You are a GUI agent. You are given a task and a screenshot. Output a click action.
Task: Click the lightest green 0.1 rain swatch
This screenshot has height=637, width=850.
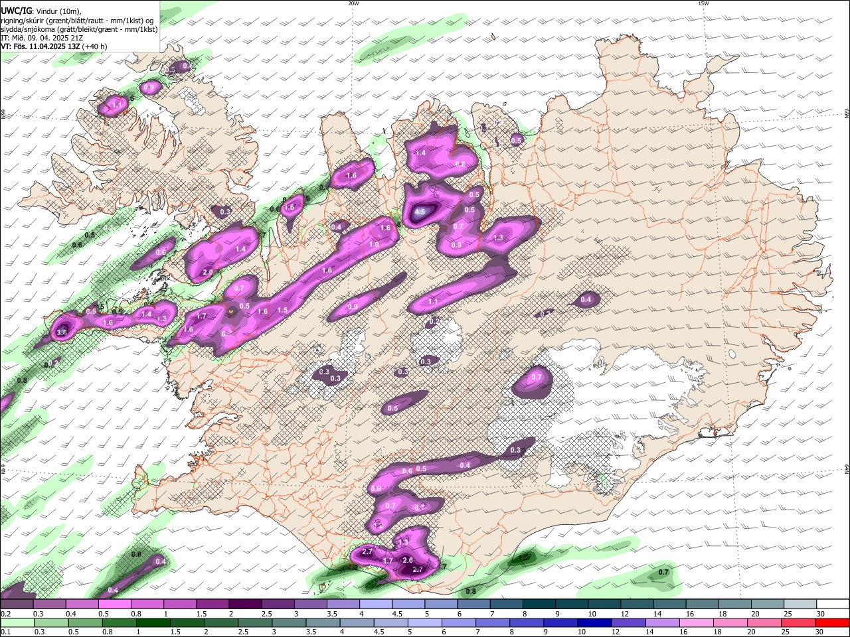coord(17,623)
